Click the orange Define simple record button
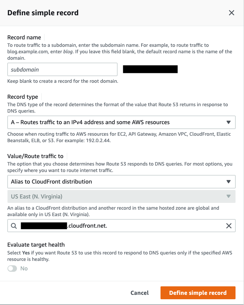This screenshot has height=305, width=244. (x=198, y=293)
